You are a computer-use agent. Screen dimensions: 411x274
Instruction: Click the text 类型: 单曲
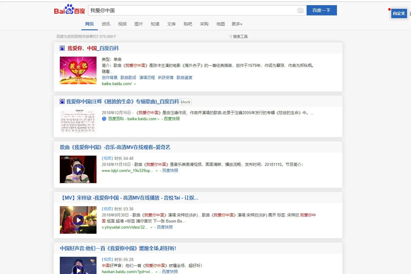111,59
